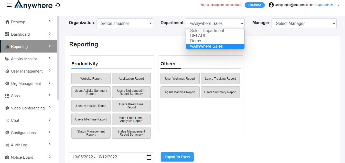The height and width of the screenshot is (163, 345).
Task: Expand the Chat menu chevron
Action: click(x=50, y=120)
